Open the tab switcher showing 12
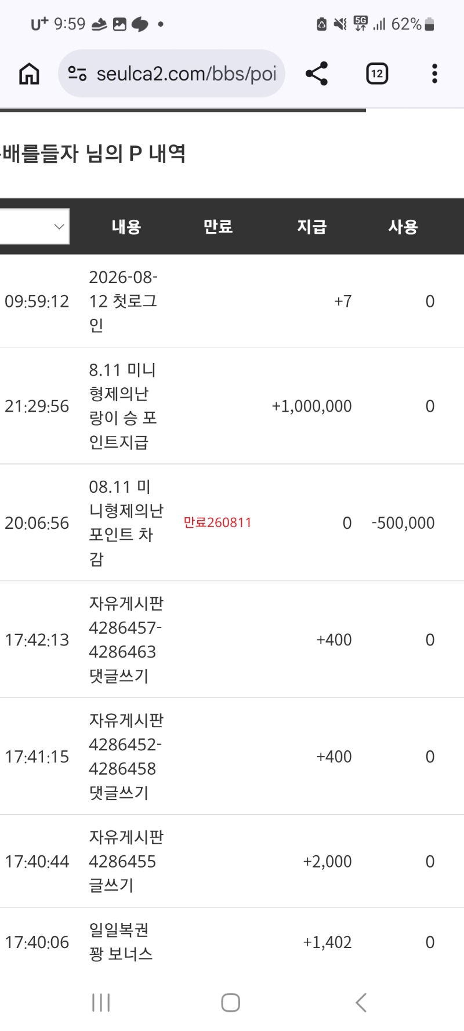 377,74
